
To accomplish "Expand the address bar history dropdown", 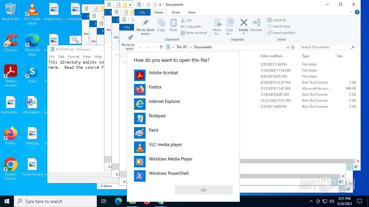I will (x=288, y=47).
